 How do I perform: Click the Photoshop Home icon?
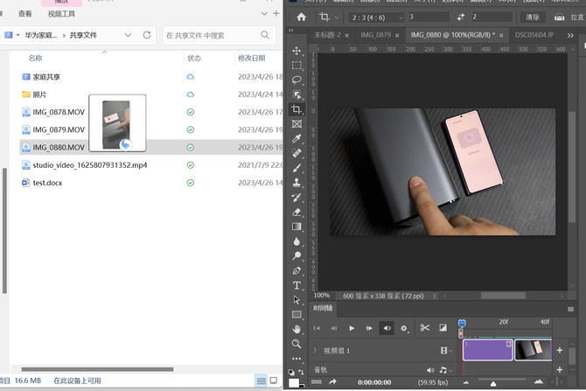pos(301,17)
